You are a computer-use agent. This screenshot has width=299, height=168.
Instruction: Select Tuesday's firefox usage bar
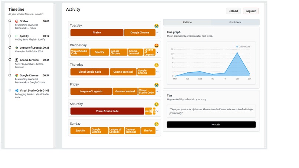click(97, 33)
